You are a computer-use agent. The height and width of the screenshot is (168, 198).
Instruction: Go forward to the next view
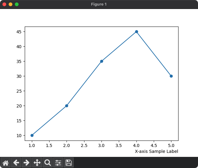(27, 162)
